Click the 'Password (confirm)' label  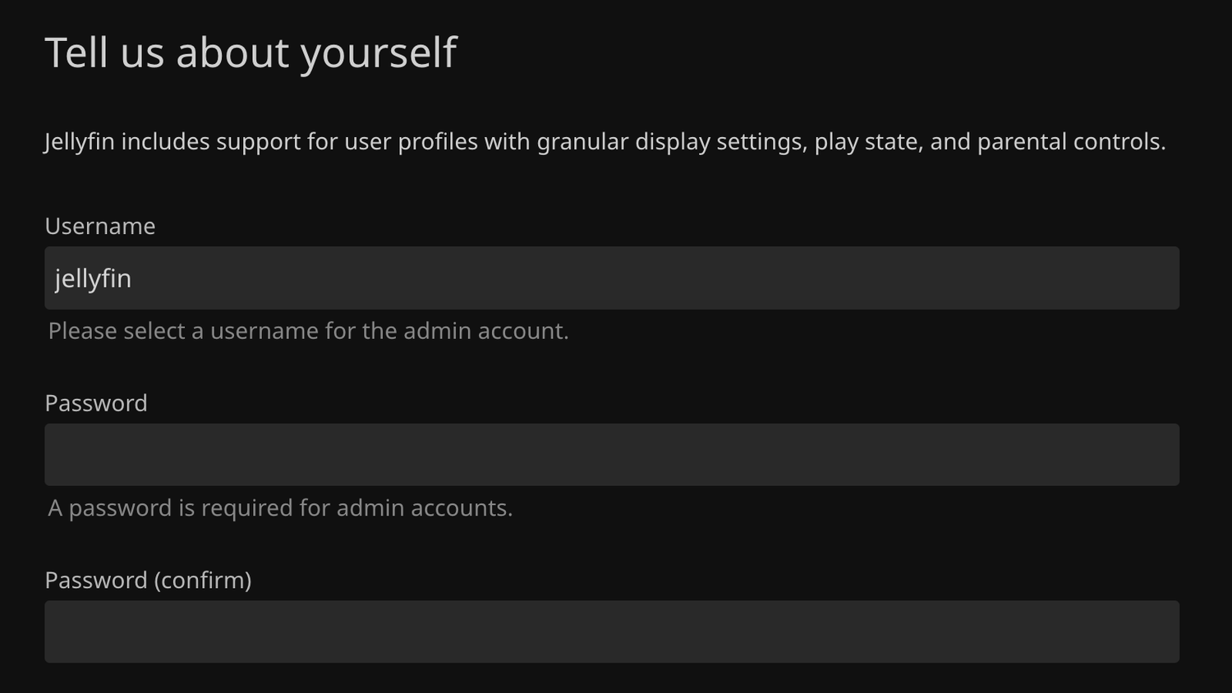(148, 581)
